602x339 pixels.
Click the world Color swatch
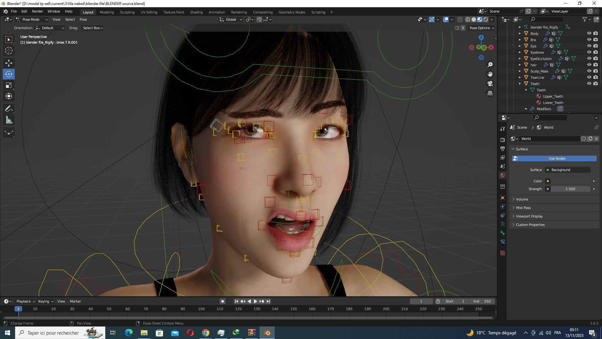pos(571,181)
